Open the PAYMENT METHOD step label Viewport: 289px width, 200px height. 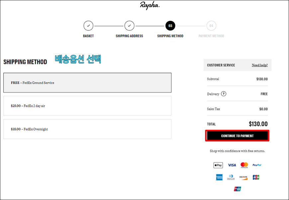(211, 36)
